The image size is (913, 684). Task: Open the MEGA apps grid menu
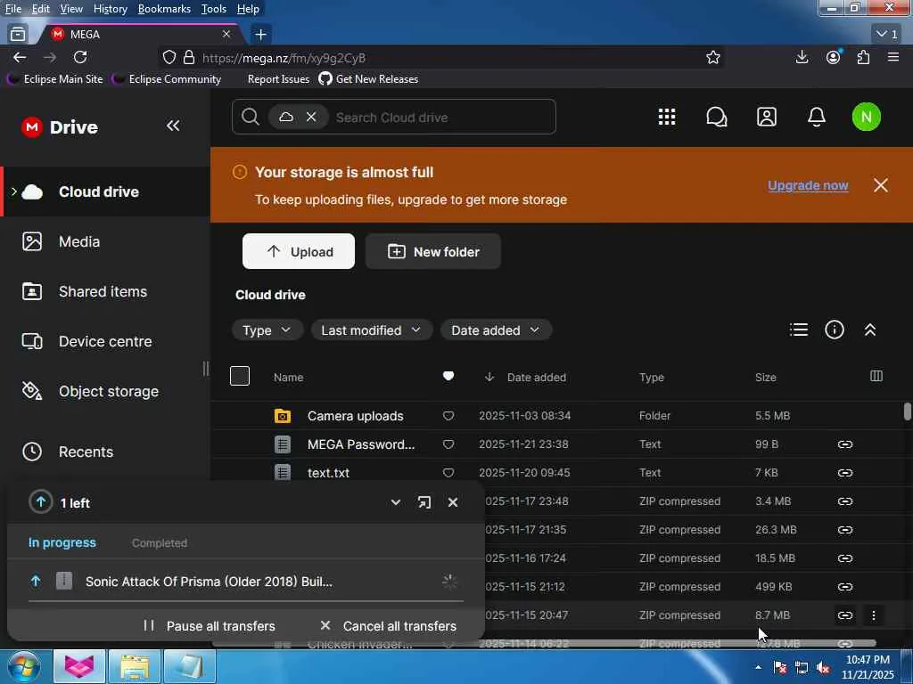[x=667, y=117]
